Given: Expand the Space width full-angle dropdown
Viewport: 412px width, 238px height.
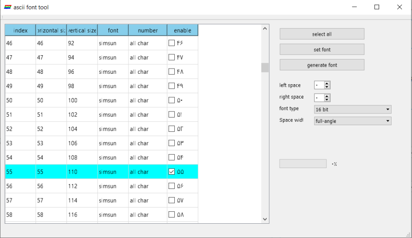Looking at the screenshot, I should coord(352,121).
